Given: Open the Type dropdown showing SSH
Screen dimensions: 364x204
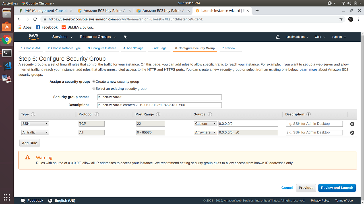Looking at the screenshot, I should pos(35,124).
